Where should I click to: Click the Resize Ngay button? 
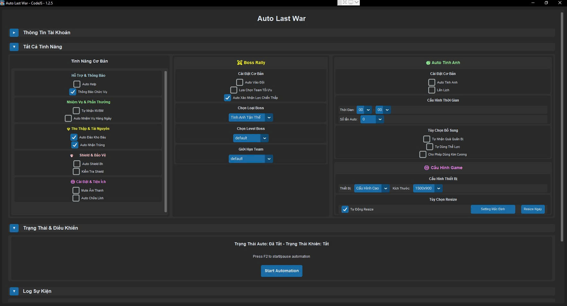[x=533, y=209]
